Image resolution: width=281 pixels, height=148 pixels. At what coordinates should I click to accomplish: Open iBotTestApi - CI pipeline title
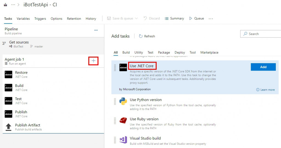pyautogui.click(x=40, y=5)
